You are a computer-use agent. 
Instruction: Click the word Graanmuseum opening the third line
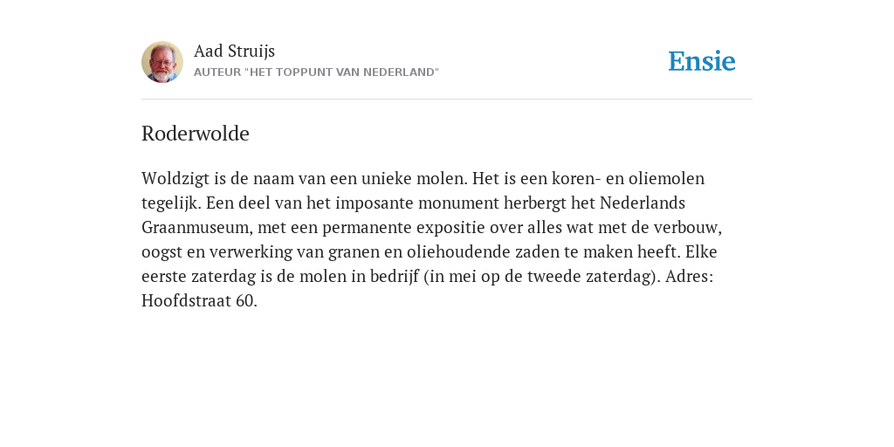click(197, 228)
